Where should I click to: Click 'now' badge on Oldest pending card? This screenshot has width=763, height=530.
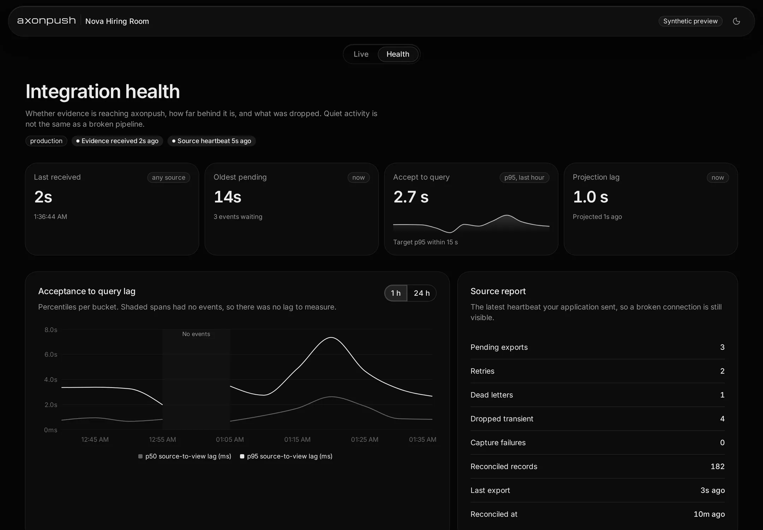(x=359, y=177)
